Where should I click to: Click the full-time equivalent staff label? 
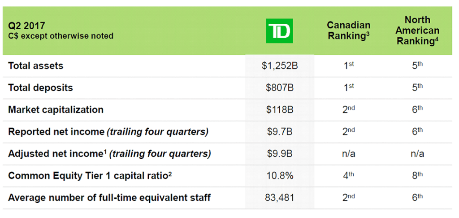pos(109,197)
